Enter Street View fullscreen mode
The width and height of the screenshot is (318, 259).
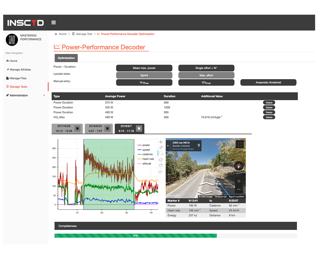(240, 144)
